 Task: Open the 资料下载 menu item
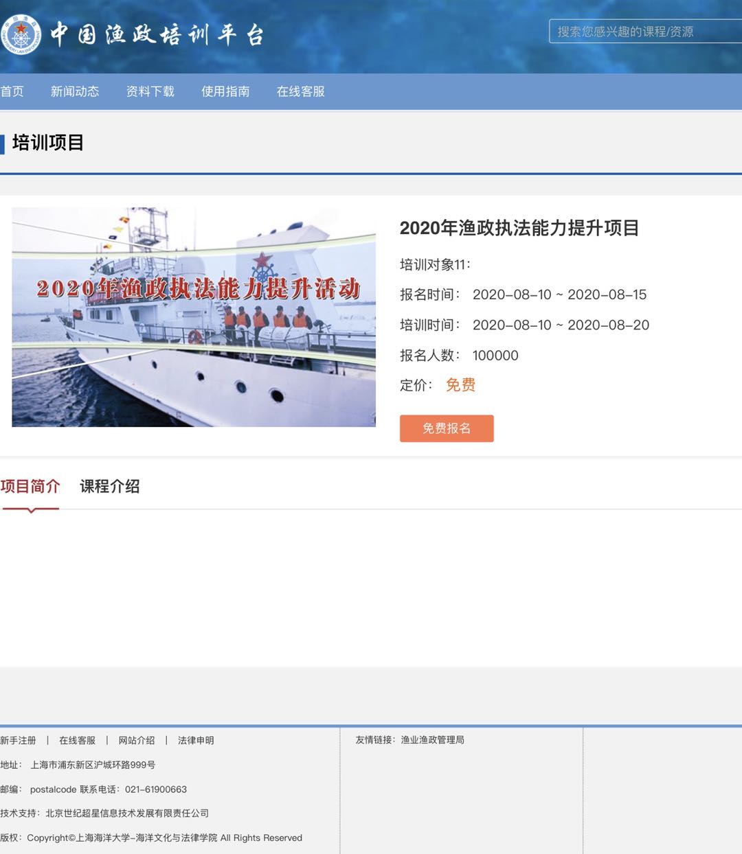[x=150, y=91]
